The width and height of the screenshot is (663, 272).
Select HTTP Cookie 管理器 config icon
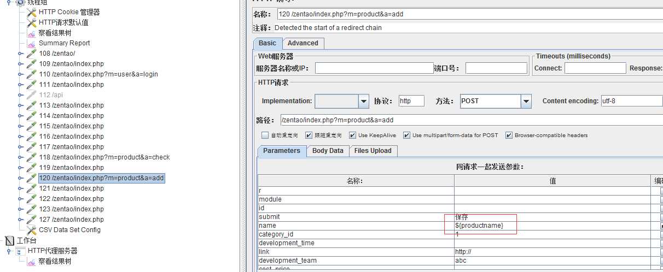[x=32, y=12]
